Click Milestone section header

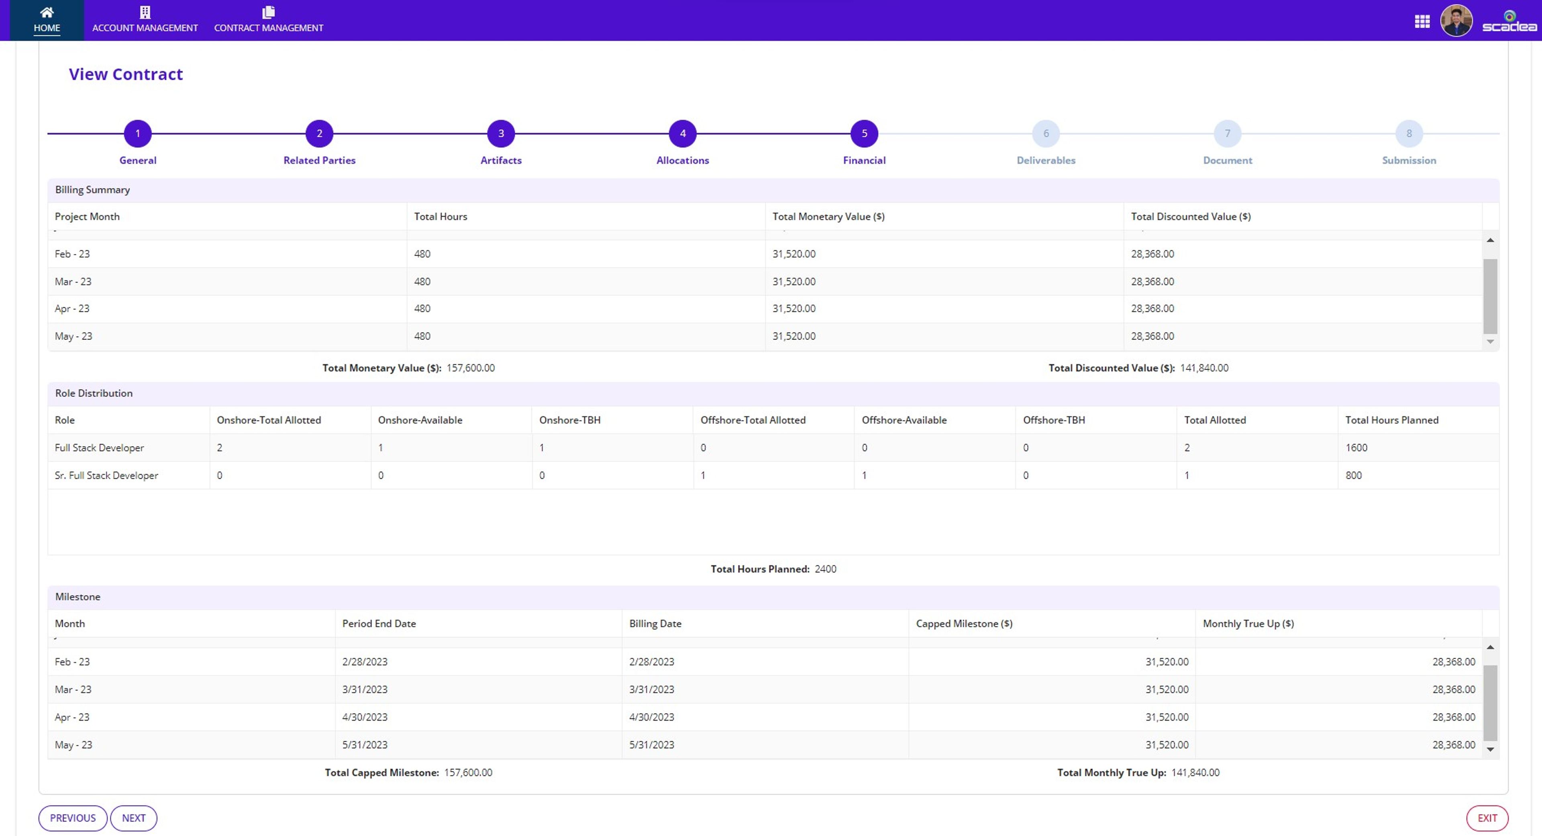pos(773,597)
